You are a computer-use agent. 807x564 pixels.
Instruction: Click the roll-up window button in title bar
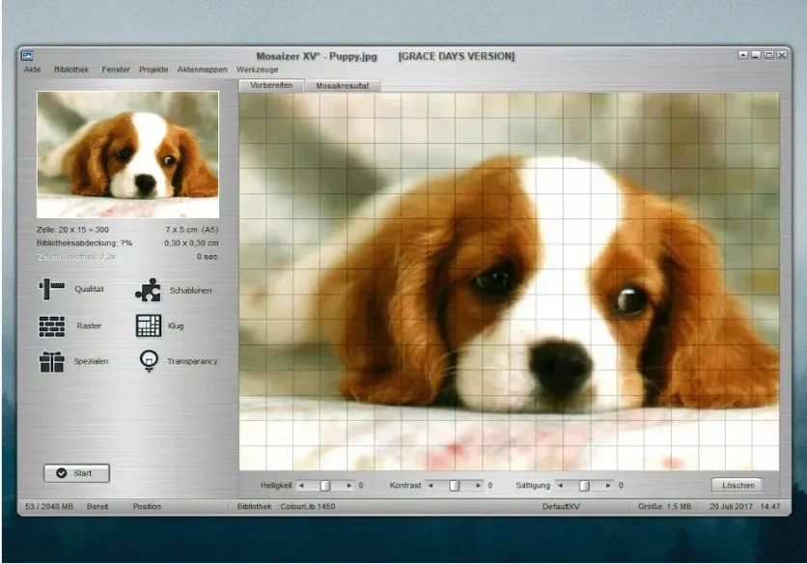(742, 55)
